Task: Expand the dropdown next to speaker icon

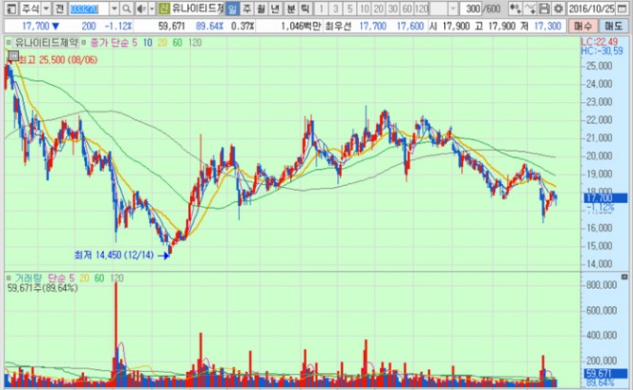Action: tap(152, 8)
